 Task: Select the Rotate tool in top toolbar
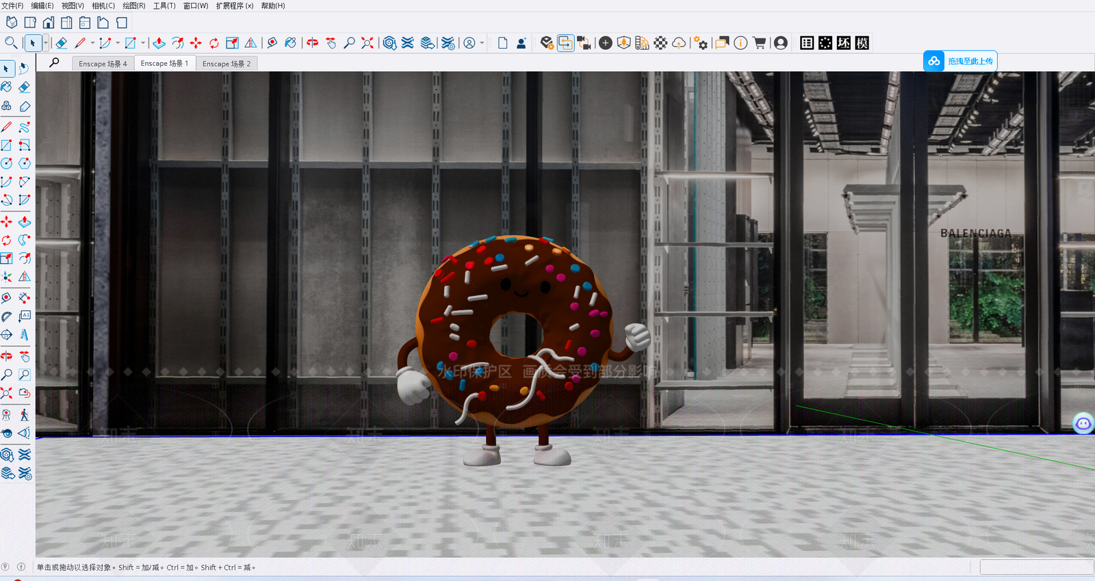[214, 43]
